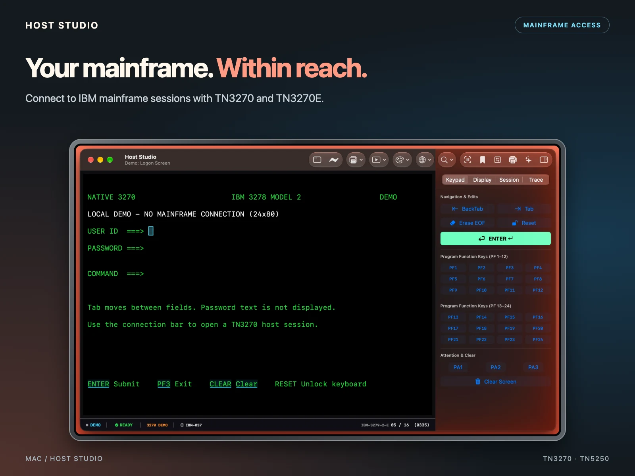This screenshot has width=635, height=476.
Task: Click the PF11 key
Action: 510,290
